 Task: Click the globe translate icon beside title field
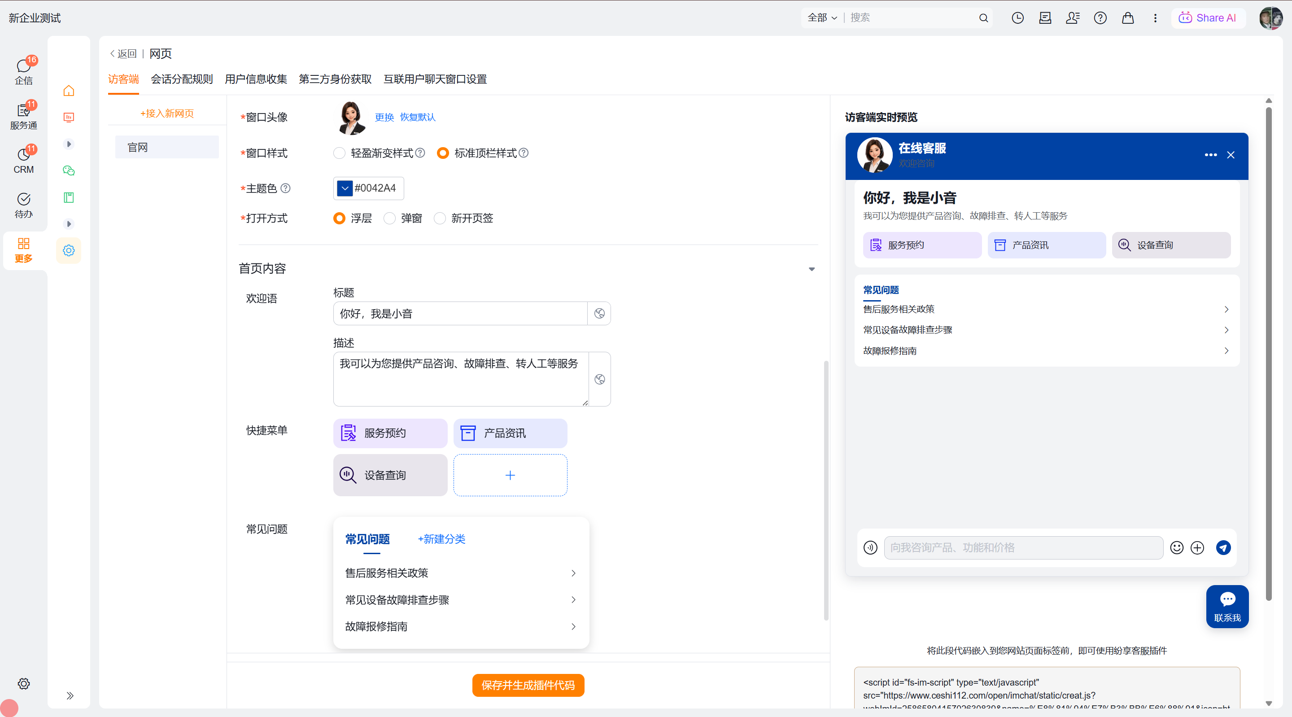click(x=599, y=314)
